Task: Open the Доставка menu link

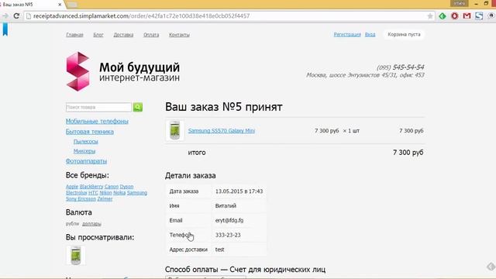Action: tap(123, 35)
